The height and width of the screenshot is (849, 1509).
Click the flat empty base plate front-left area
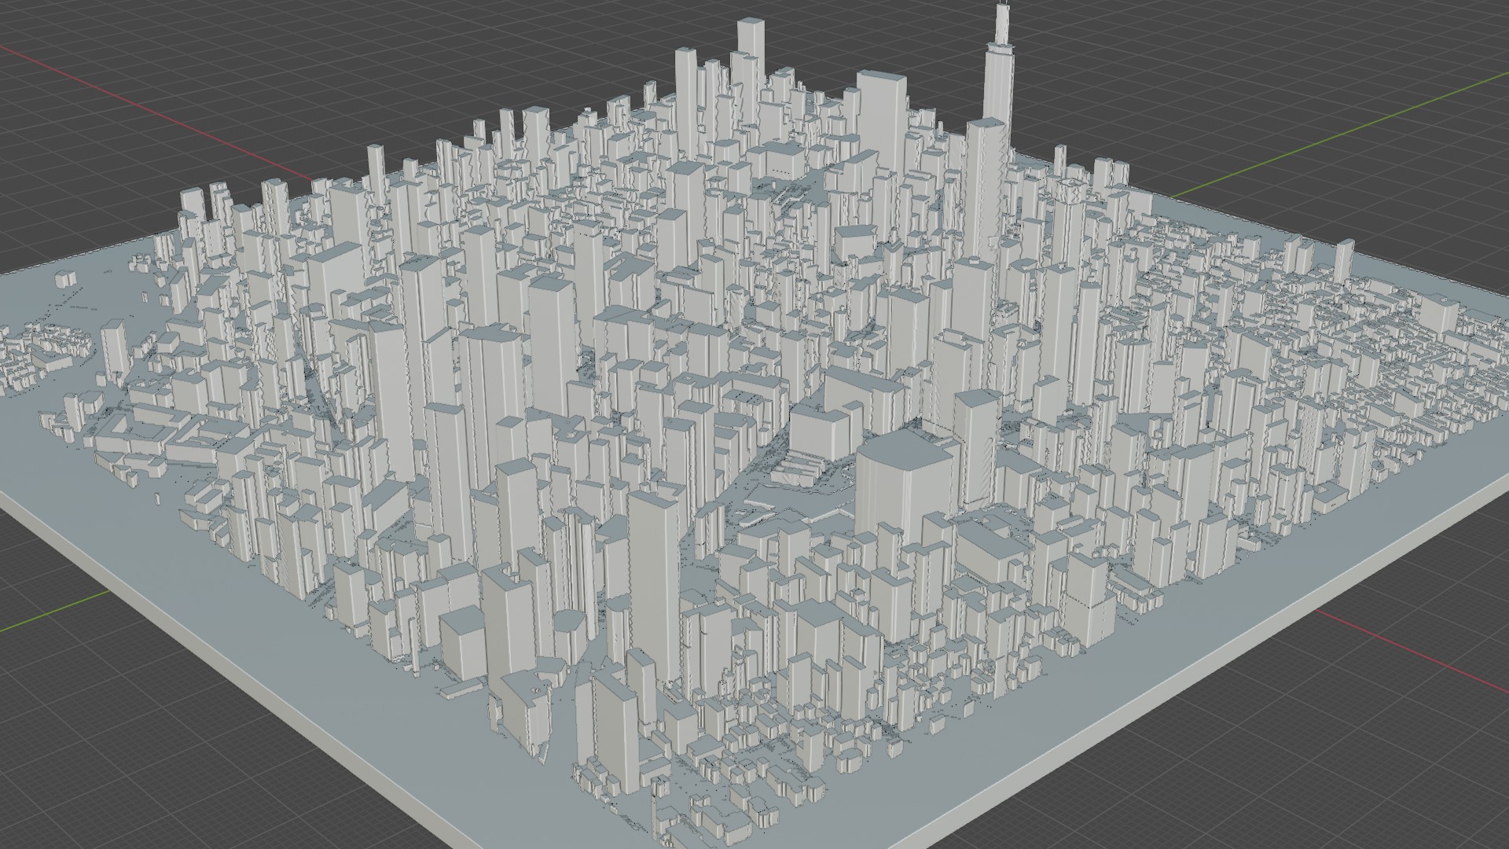[x=236, y=613]
